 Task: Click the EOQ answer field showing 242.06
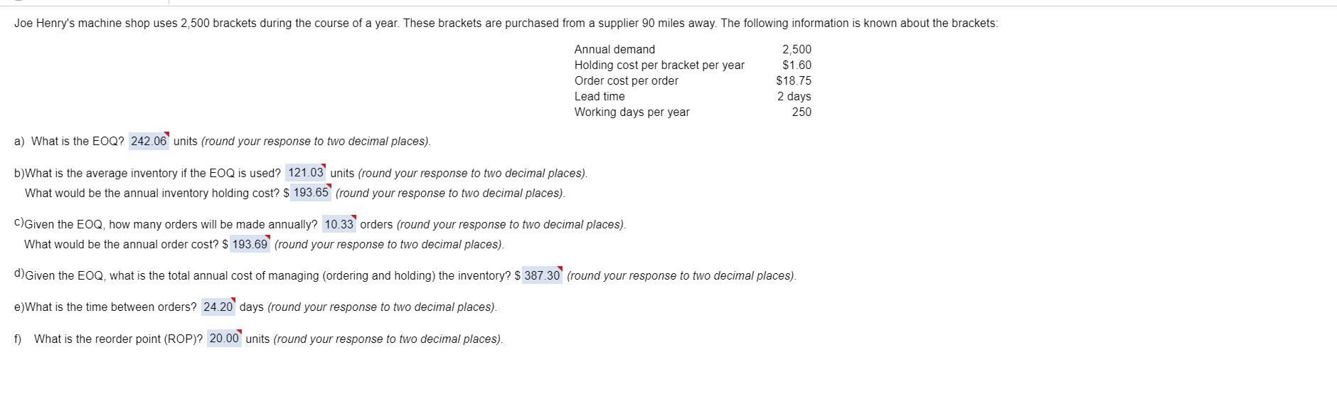[x=149, y=141]
